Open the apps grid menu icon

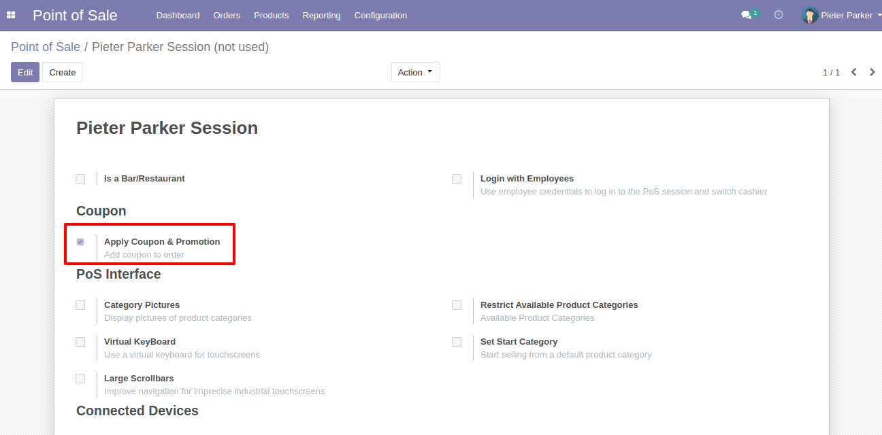[11, 15]
